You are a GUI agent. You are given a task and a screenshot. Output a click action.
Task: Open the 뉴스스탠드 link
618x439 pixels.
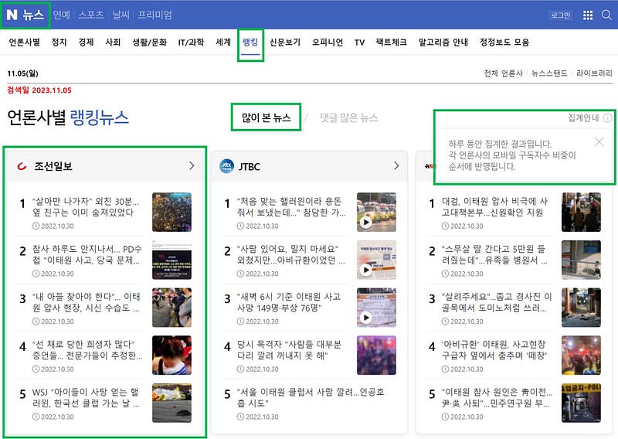pos(550,73)
